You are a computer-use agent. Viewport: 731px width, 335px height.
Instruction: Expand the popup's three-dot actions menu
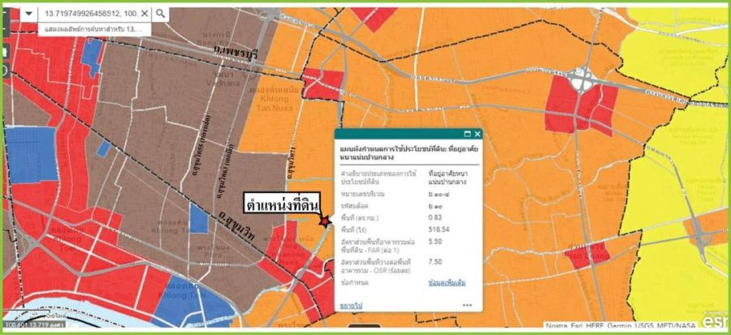[x=467, y=305]
